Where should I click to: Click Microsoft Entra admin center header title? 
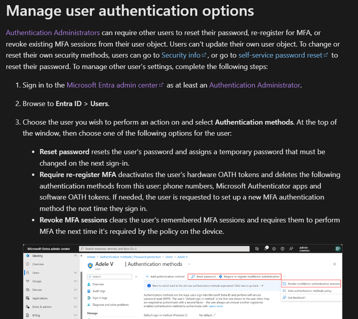pyautogui.click(x=49, y=249)
